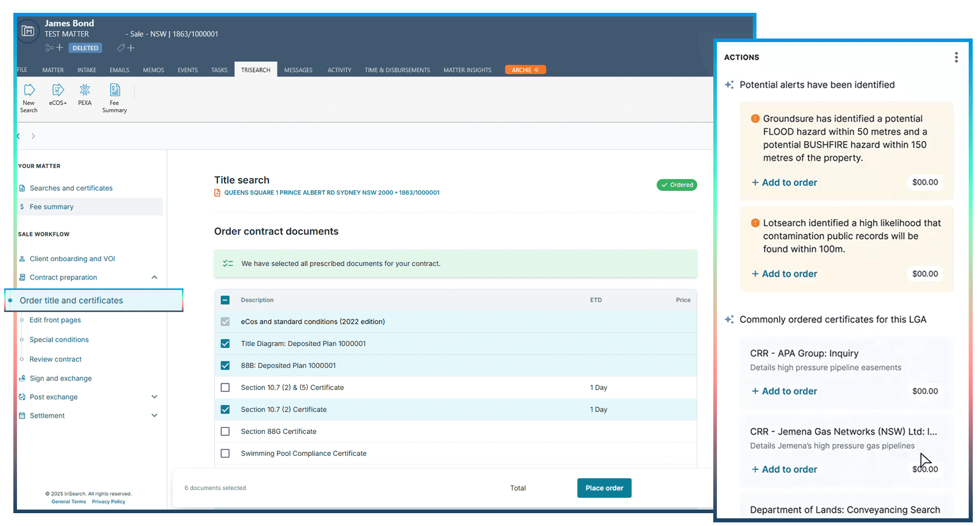The height and width of the screenshot is (526, 980).
Task: Go forward with the right arrow
Action: click(33, 136)
